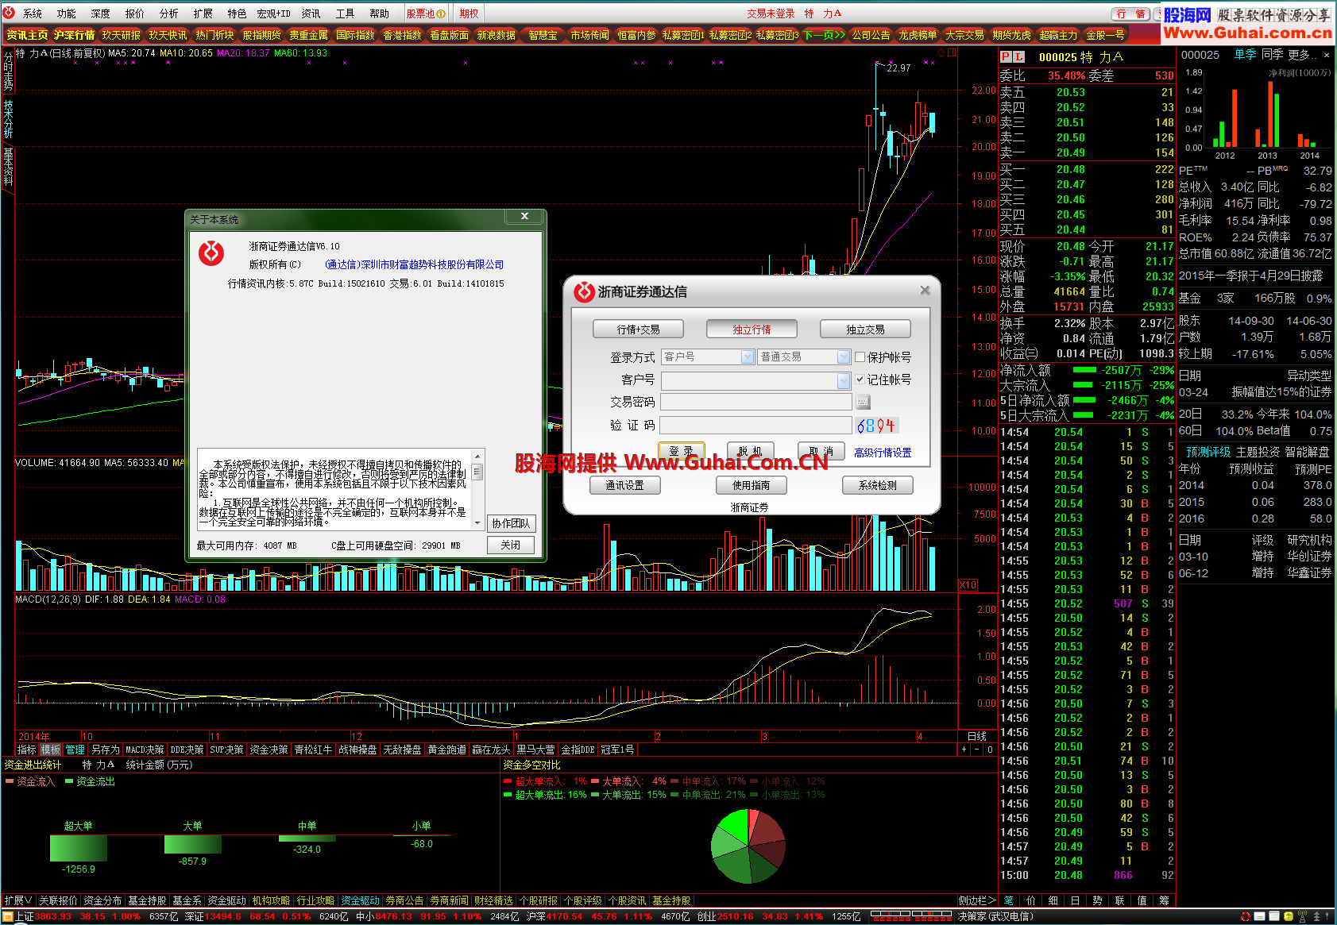Enable the 保护帐号 checkbox
The image size is (1337, 925).
click(x=860, y=357)
